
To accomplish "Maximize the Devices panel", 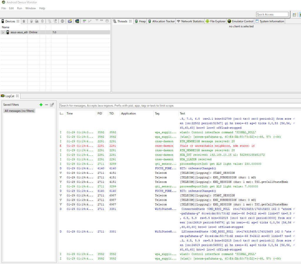I will pyautogui.click(x=107, y=21).
